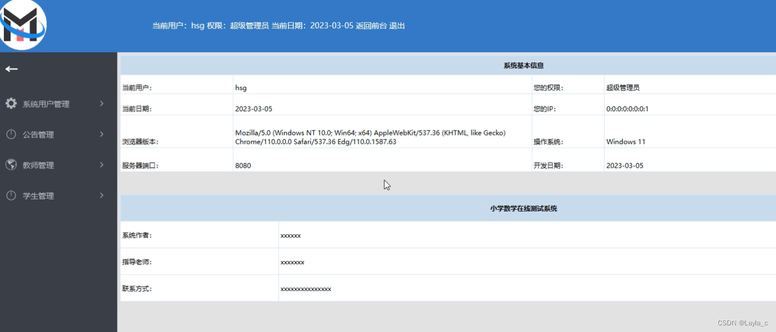
Task: Click the 操作系统: label
Action: point(548,142)
